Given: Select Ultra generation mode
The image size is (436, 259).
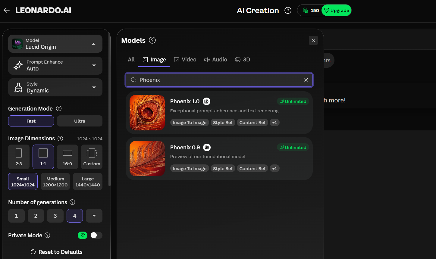Looking at the screenshot, I should click(80, 121).
